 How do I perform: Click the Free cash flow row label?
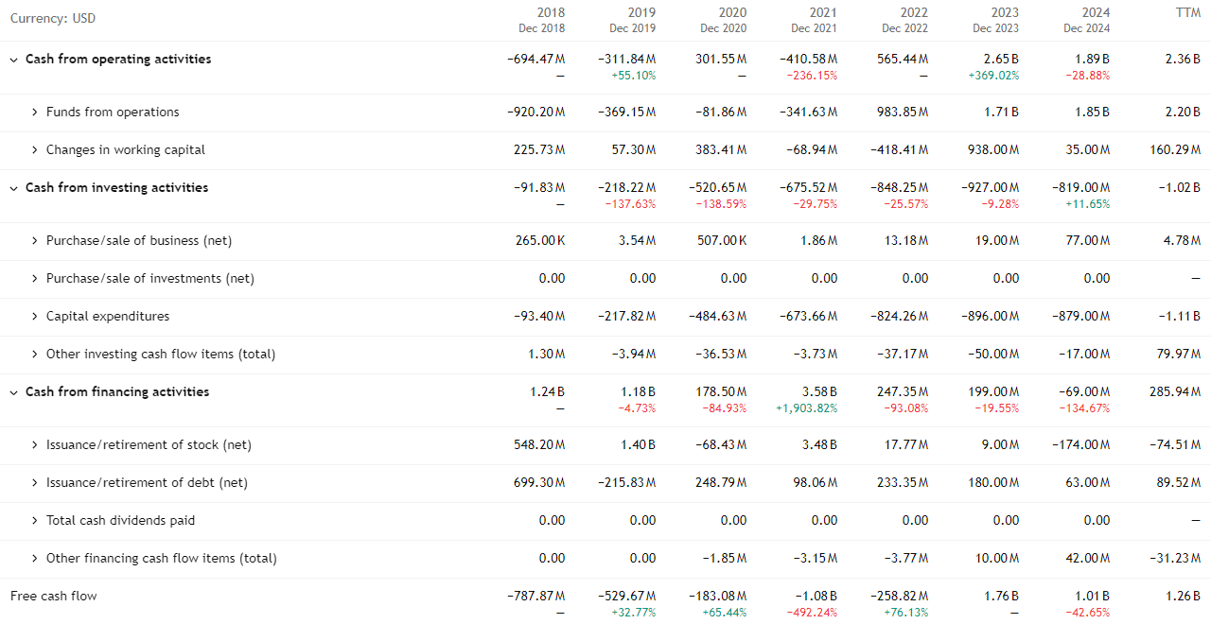pos(54,596)
